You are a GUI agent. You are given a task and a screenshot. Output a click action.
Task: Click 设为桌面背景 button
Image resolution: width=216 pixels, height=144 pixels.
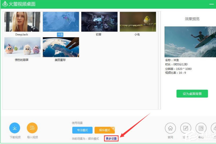[x=192, y=94]
